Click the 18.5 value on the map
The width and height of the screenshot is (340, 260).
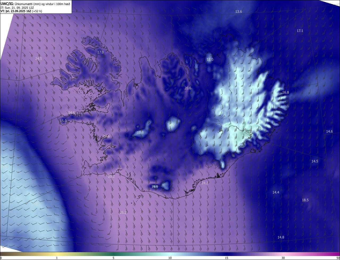coord(305,200)
